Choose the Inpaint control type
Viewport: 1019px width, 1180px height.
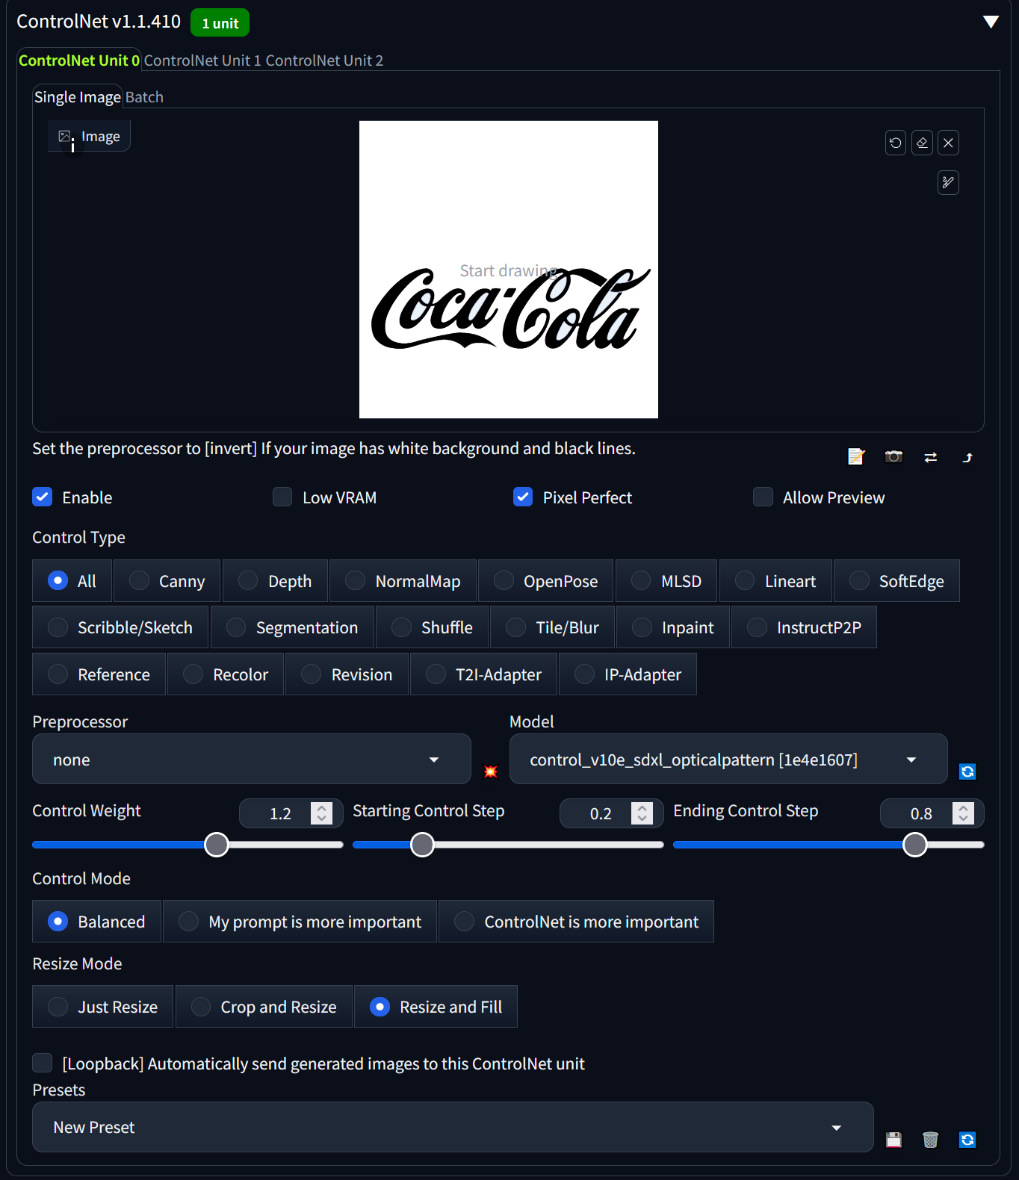pyautogui.click(x=673, y=627)
